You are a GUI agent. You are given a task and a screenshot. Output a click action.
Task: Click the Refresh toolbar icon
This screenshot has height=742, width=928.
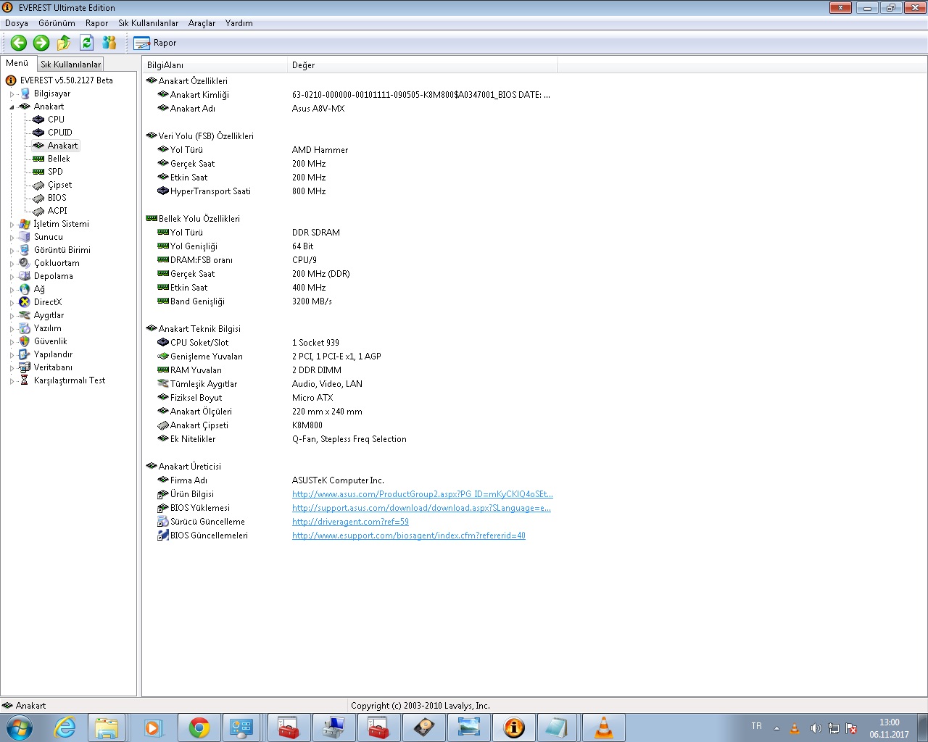click(x=86, y=43)
